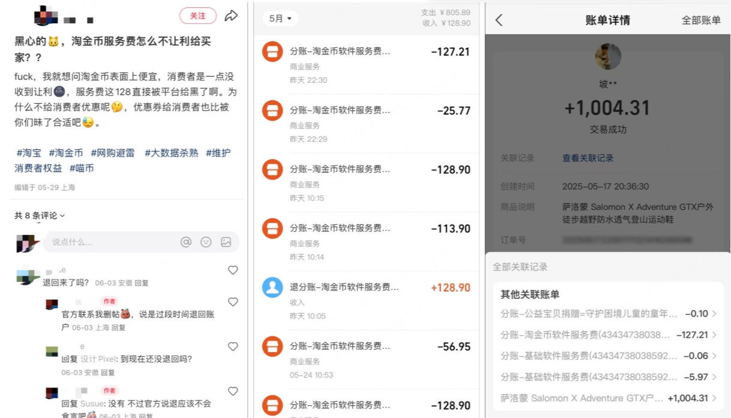Screen dimensions: 731x418
Task: Tap your own avatar beside the comment box
Action: (28, 242)
